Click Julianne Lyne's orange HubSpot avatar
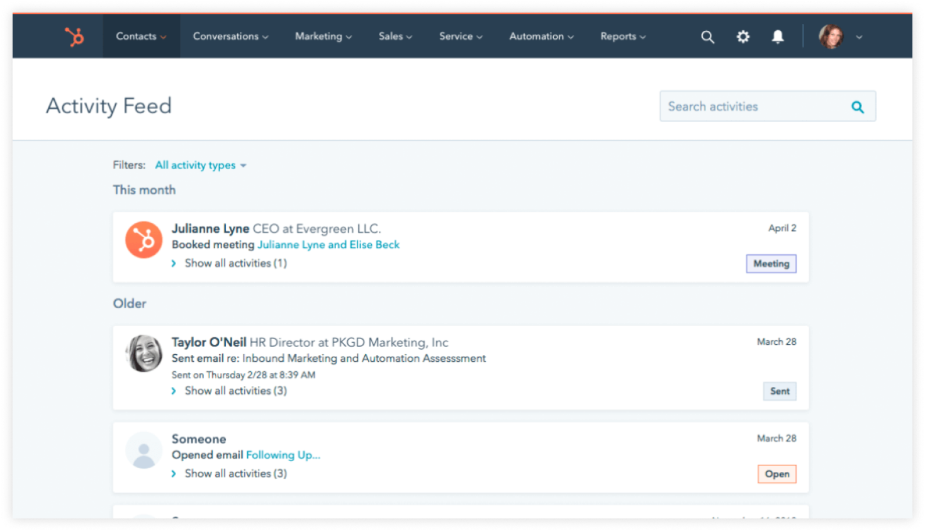Image resolution: width=925 pixels, height=531 pixels. (143, 240)
